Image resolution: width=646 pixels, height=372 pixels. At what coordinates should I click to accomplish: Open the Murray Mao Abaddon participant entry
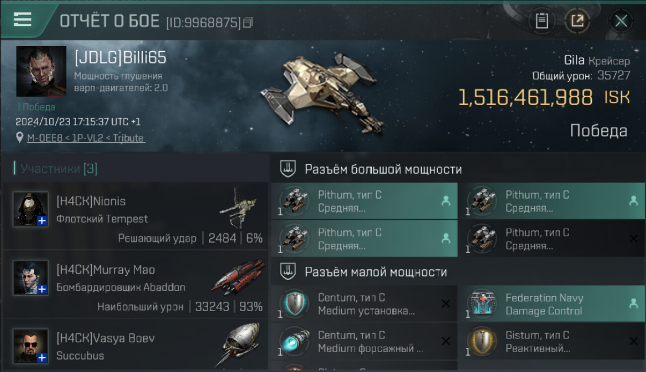point(135,284)
